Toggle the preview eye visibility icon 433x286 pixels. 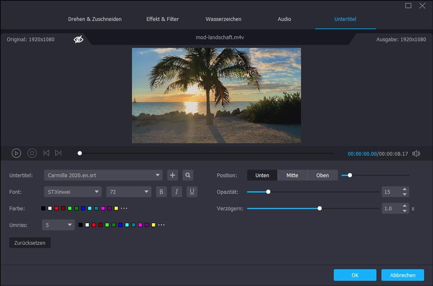click(78, 40)
